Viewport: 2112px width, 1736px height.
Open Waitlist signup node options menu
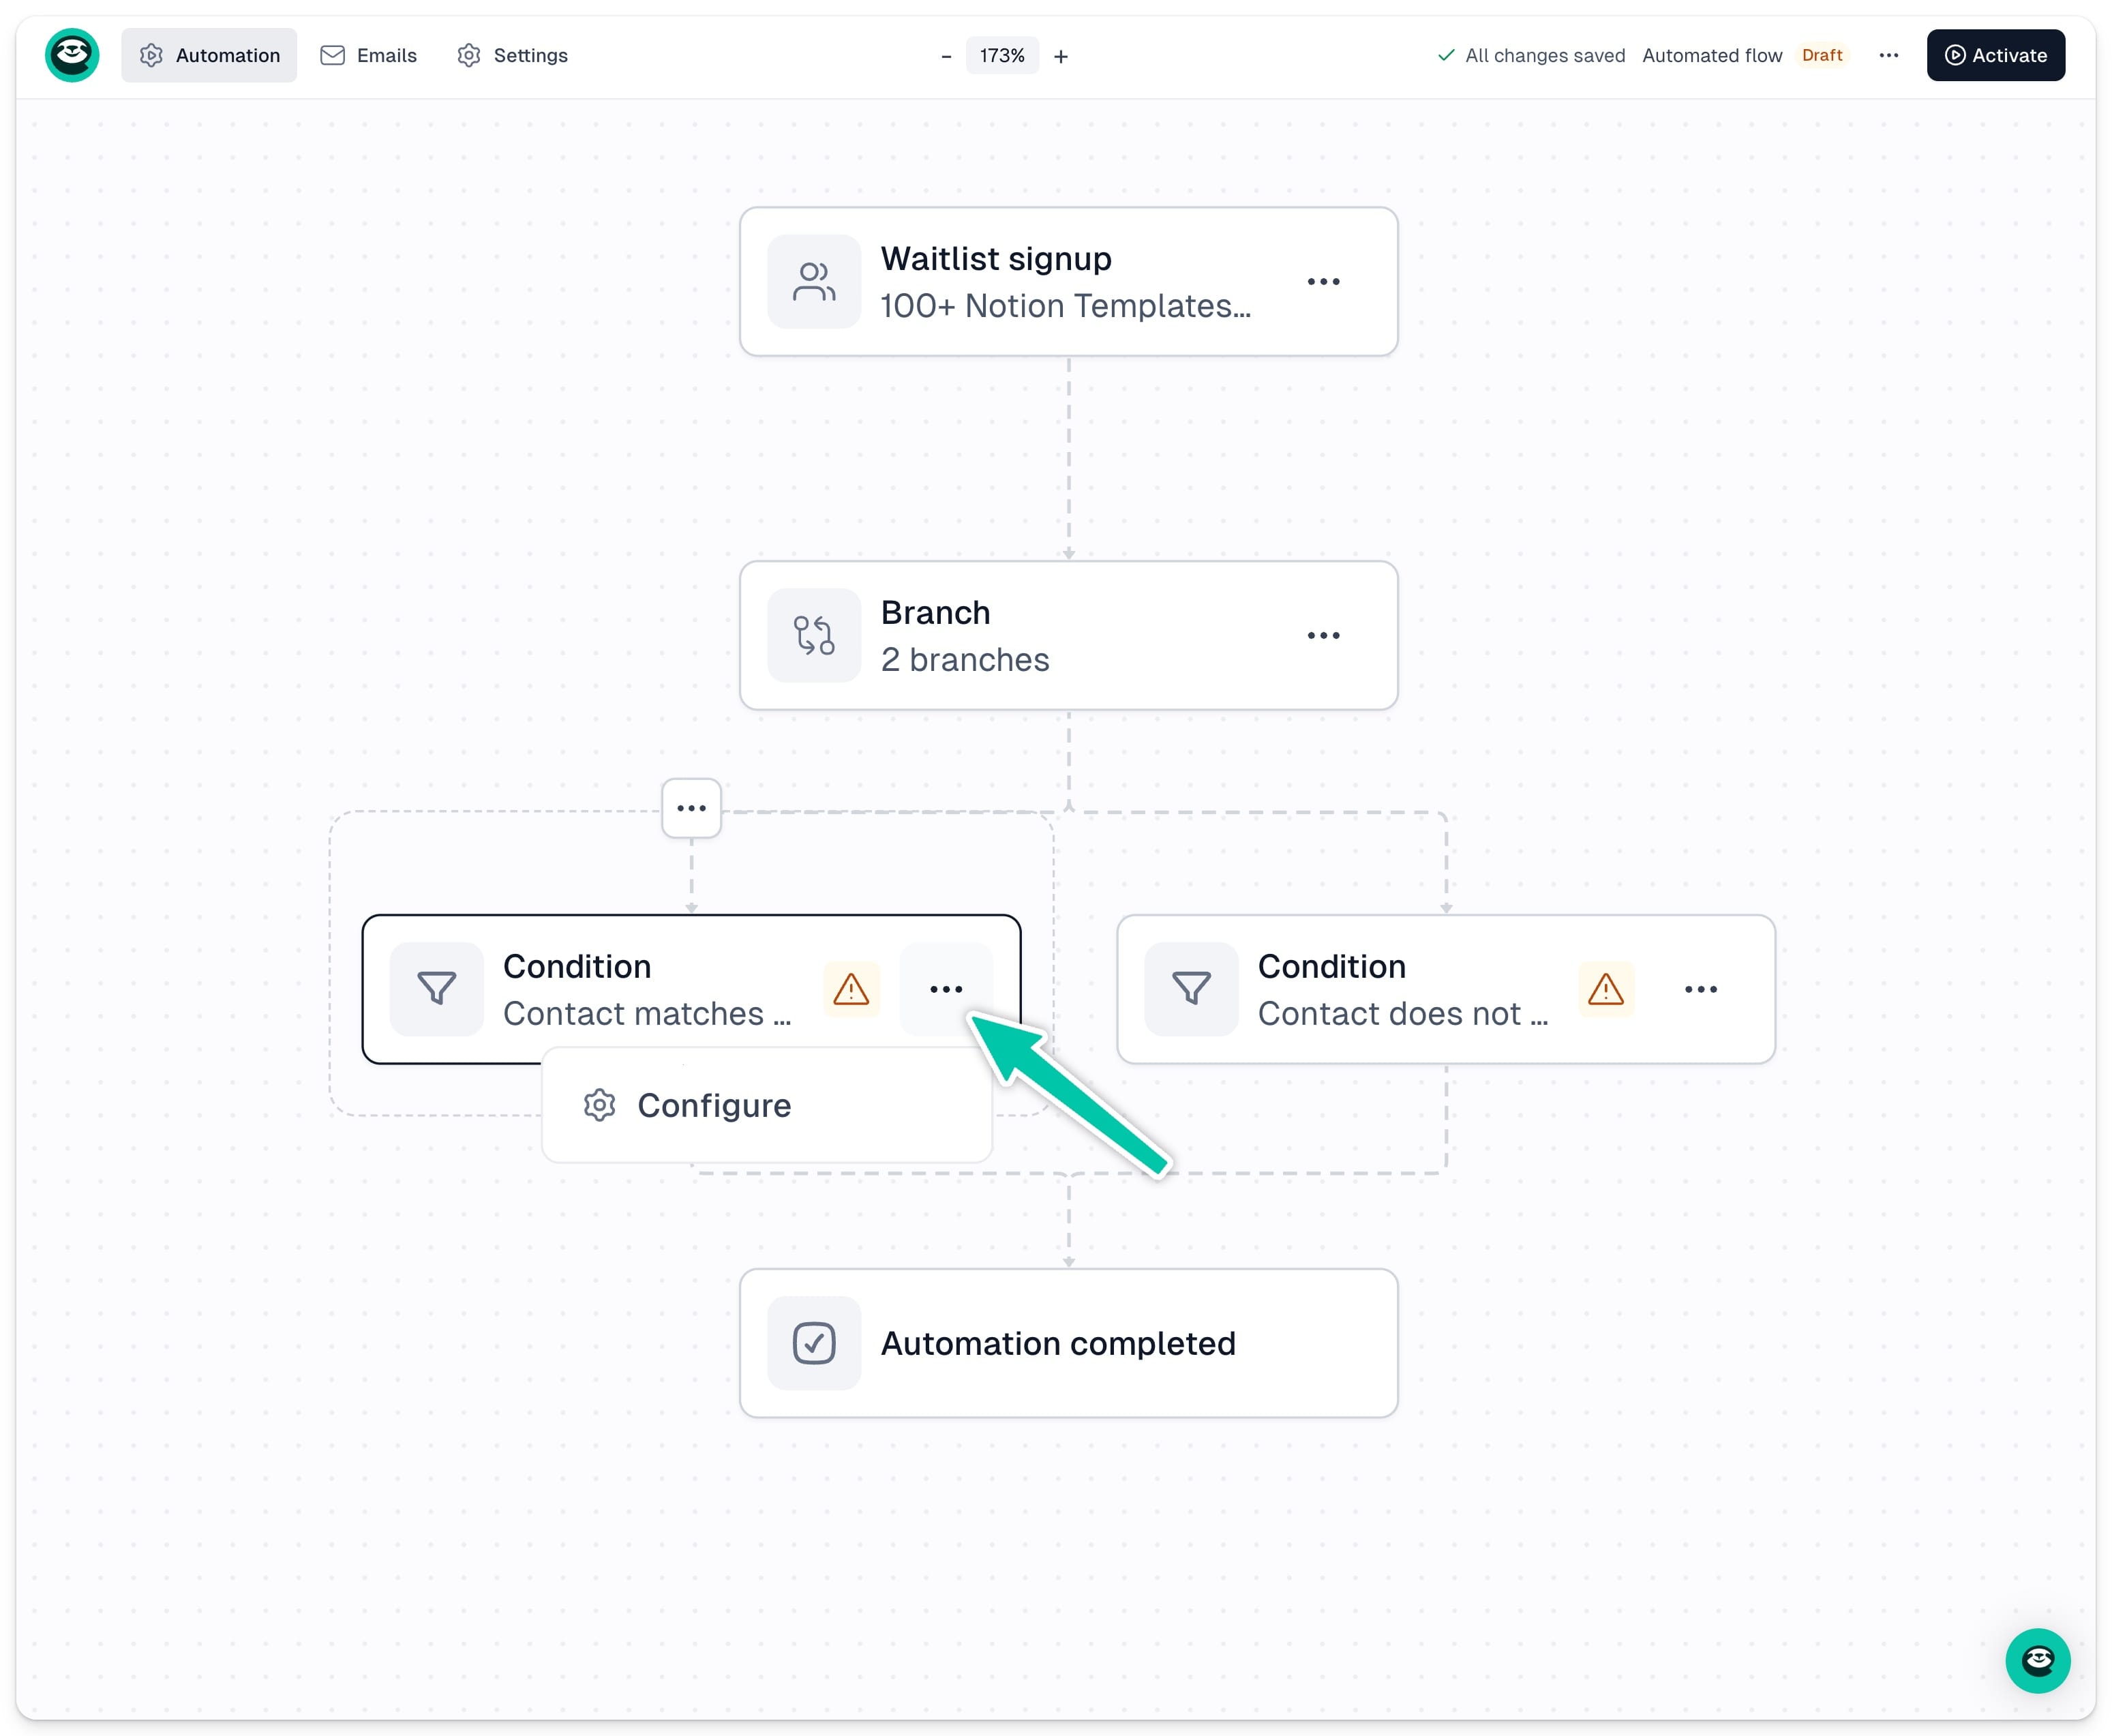click(1323, 282)
